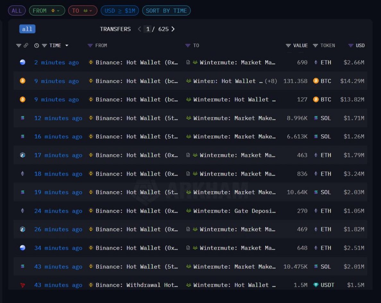Click the $1.26M USD amount
This screenshot has height=303, width=381.
click(354, 137)
